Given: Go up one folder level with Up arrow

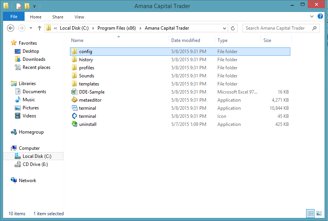Looking at the screenshot, I should tap(40, 28).
